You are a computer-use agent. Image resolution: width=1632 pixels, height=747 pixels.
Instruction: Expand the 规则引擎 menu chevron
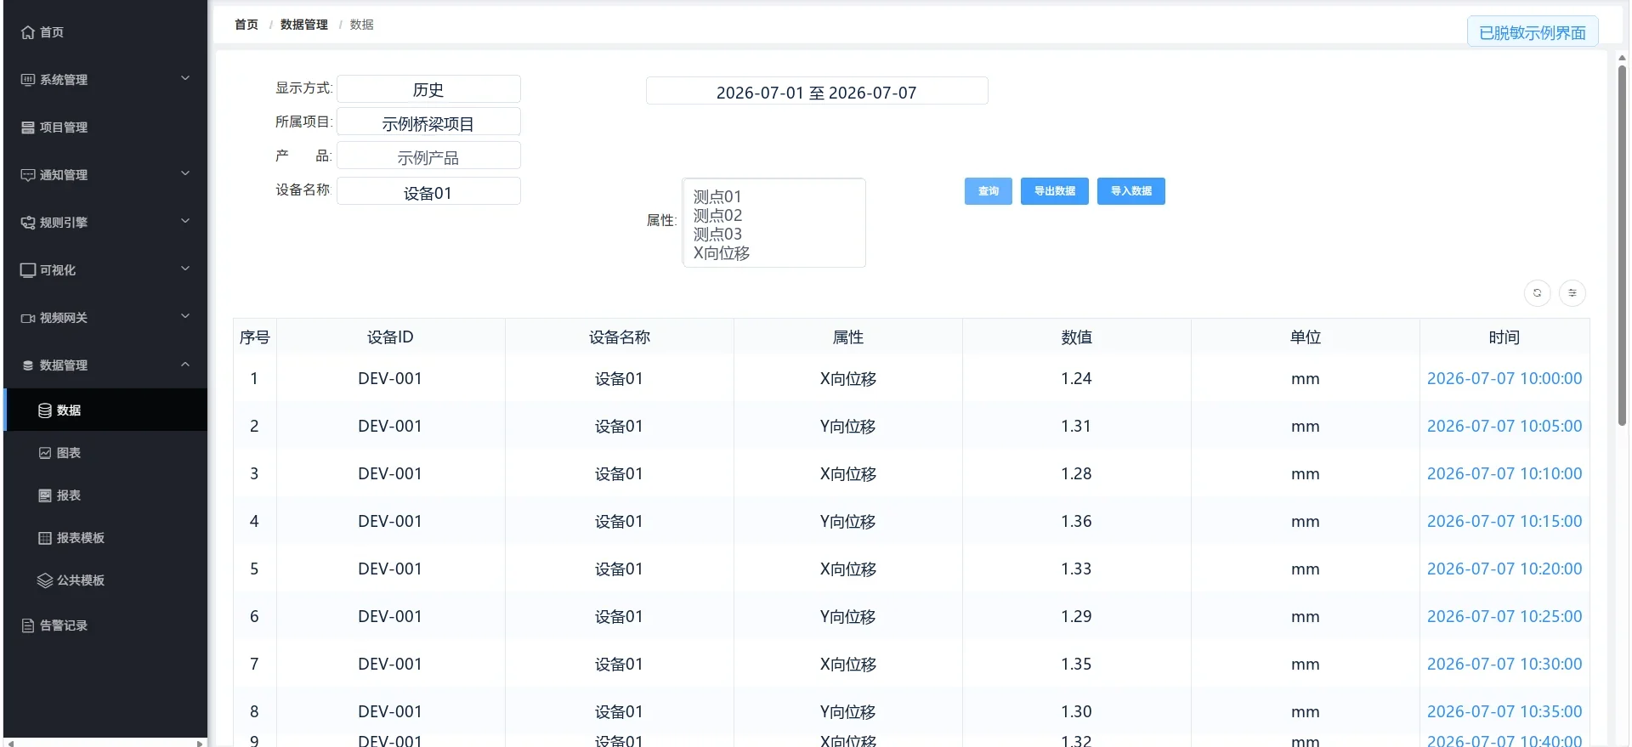pos(185,221)
